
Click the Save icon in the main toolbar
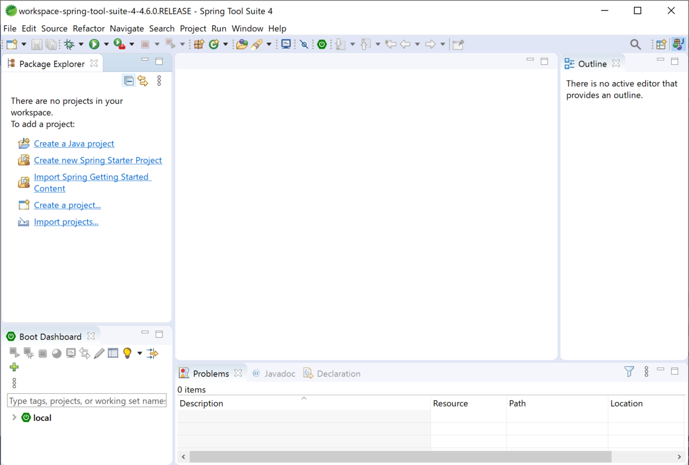(38, 44)
